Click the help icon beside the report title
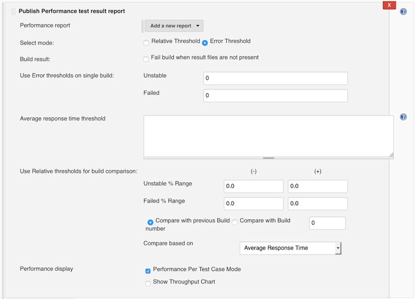 click(403, 12)
